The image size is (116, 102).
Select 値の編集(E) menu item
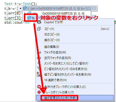point(52,47)
